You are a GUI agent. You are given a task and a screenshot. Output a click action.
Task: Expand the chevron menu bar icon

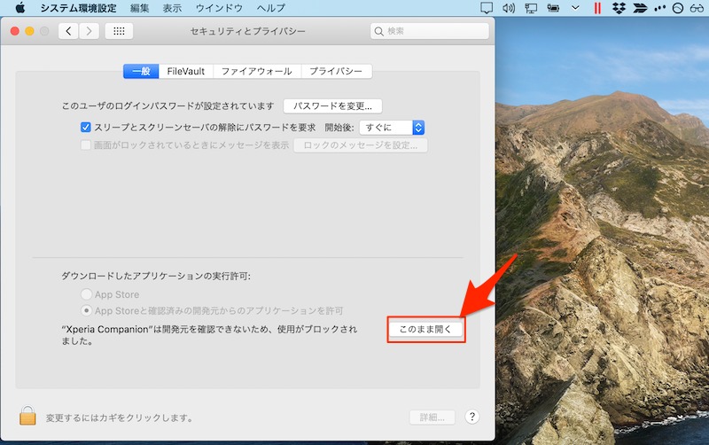pyautogui.click(x=575, y=8)
